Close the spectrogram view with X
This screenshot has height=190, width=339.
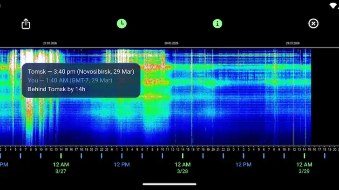coord(313,24)
